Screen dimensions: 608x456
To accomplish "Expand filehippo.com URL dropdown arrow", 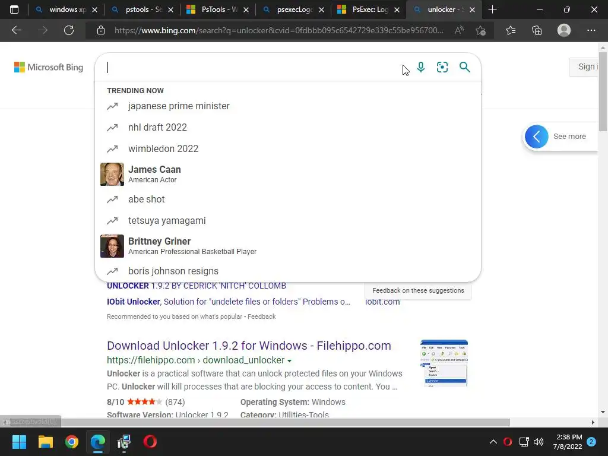I will [x=289, y=360].
